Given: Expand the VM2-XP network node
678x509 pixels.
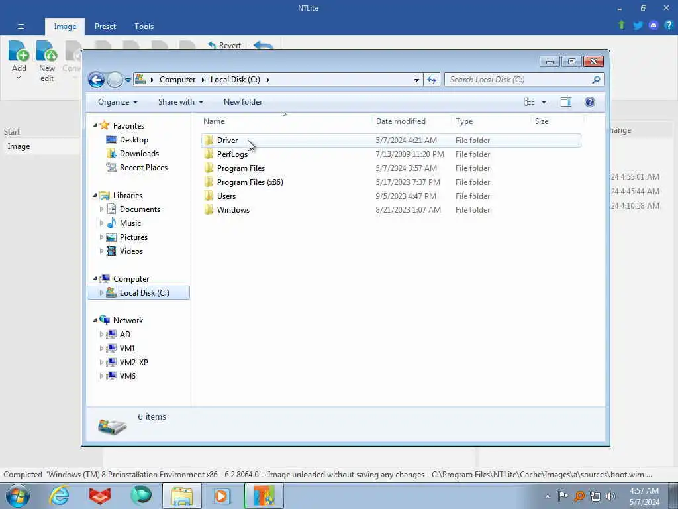Looking at the screenshot, I should [101, 363].
